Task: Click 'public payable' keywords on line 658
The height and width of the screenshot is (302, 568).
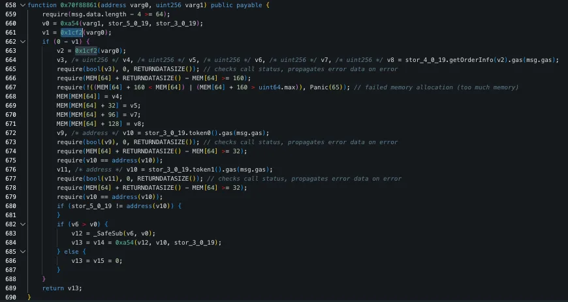Action: (x=236, y=5)
